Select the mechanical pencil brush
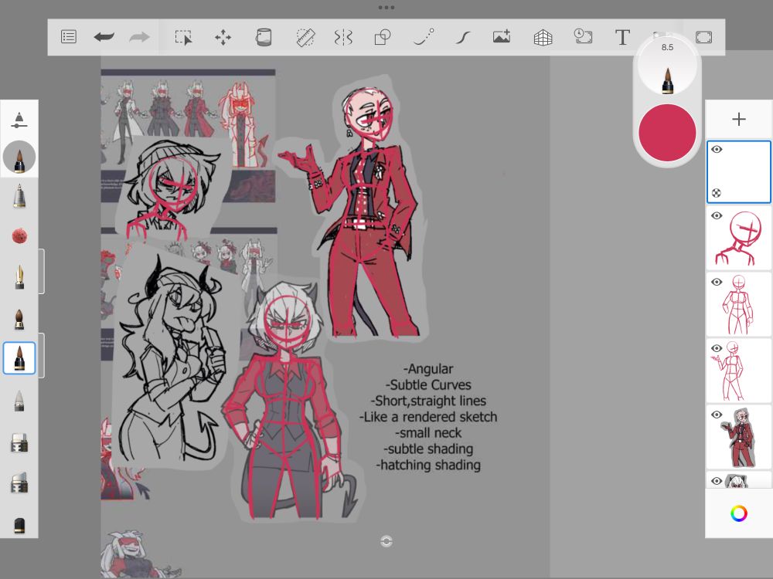Image resolution: width=773 pixels, height=579 pixels. point(19,196)
